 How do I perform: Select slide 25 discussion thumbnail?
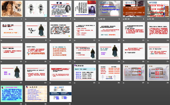click(85, 72)
